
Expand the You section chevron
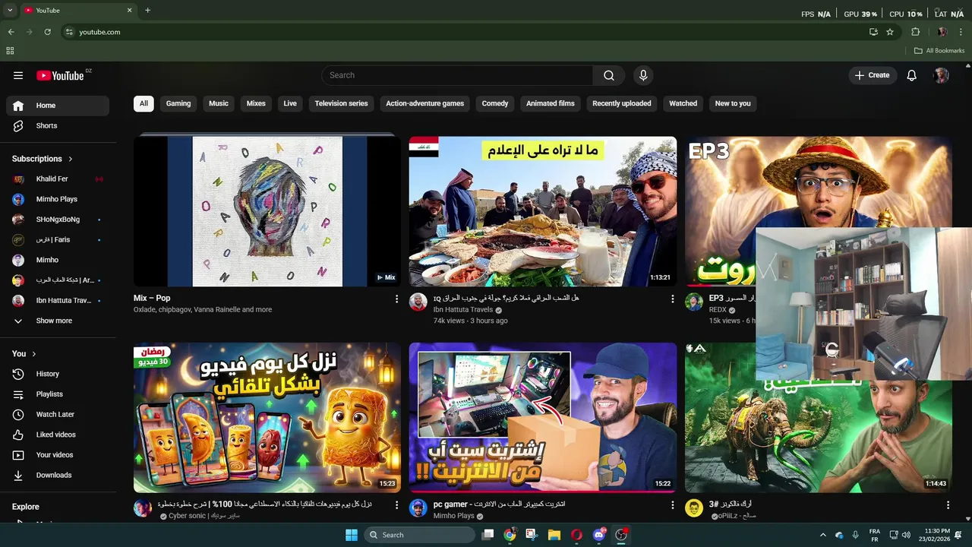click(x=33, y=353)
